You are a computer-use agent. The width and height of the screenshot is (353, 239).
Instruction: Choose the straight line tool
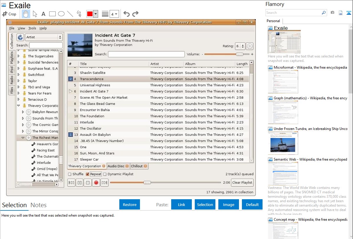point(70,14)
